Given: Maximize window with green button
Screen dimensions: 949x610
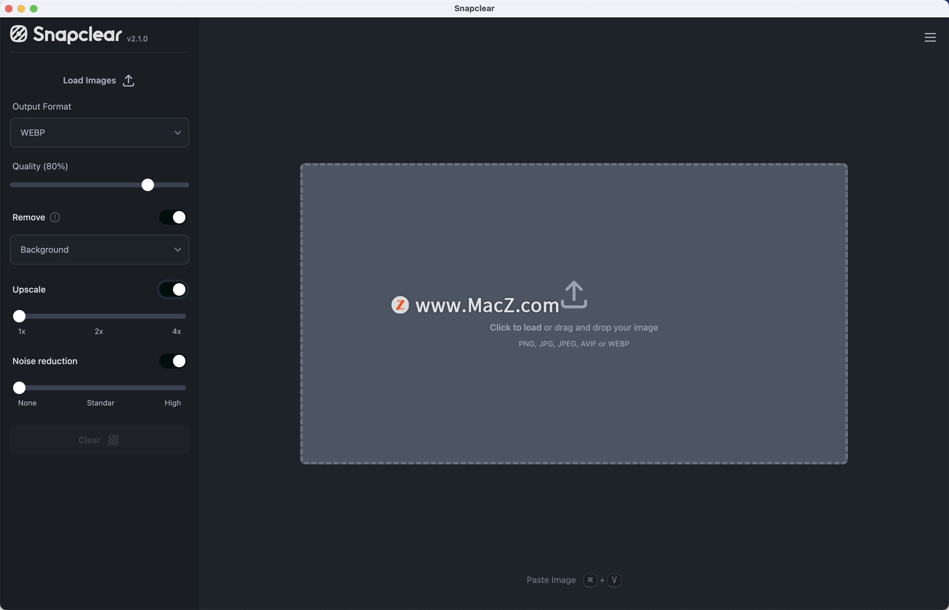Looking at the screenshot, I should pos(34,8).
